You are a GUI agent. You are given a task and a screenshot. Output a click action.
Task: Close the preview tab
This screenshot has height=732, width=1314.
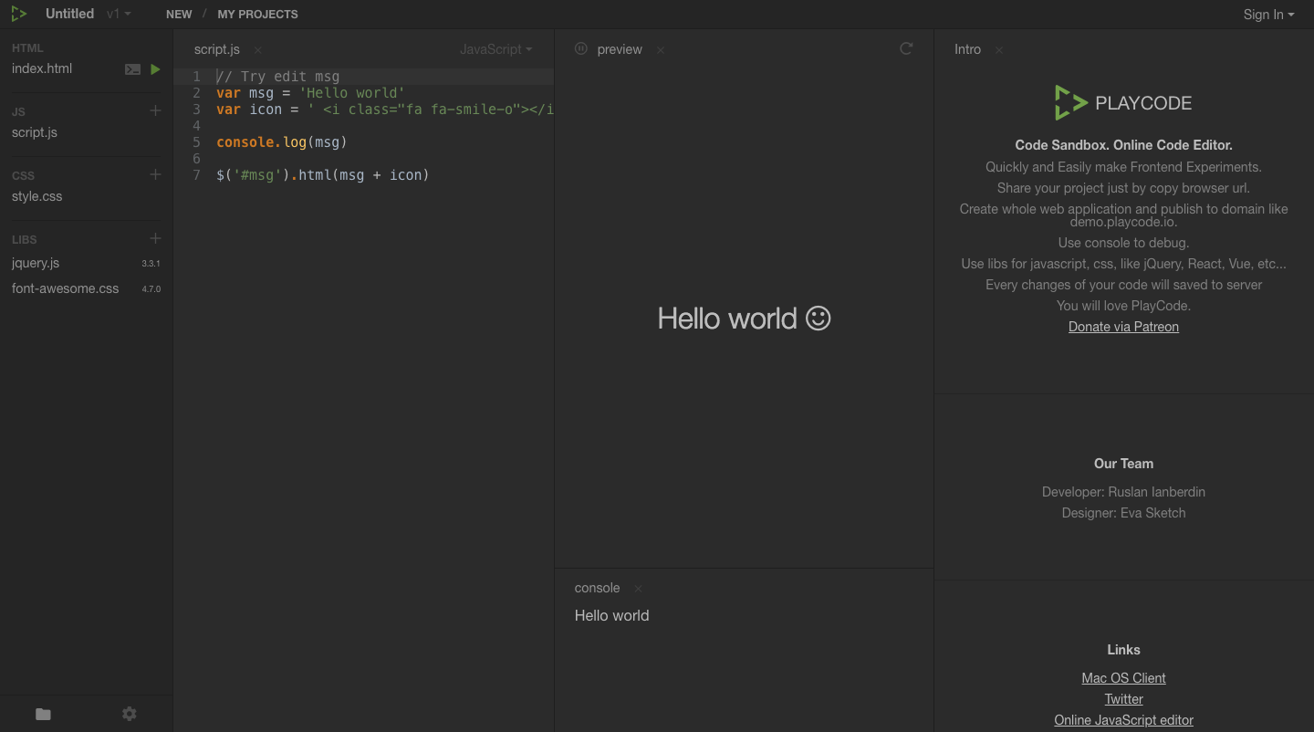(661, 50)
